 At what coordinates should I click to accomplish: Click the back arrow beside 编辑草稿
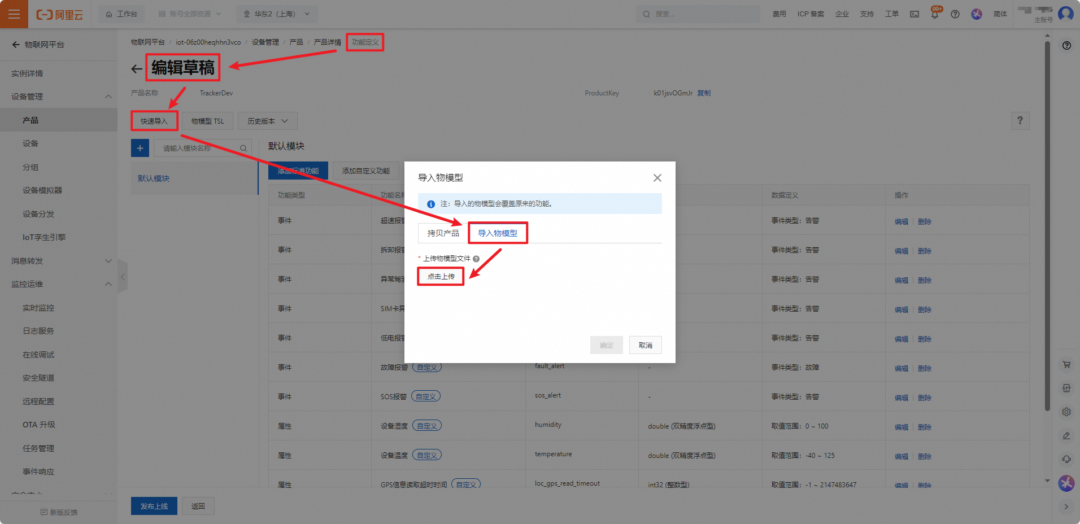(136, 69)
